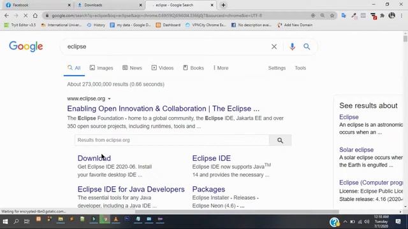Switch to the Downloads tab
Viewport: 408px width, 229px height.
click(109, 5)
